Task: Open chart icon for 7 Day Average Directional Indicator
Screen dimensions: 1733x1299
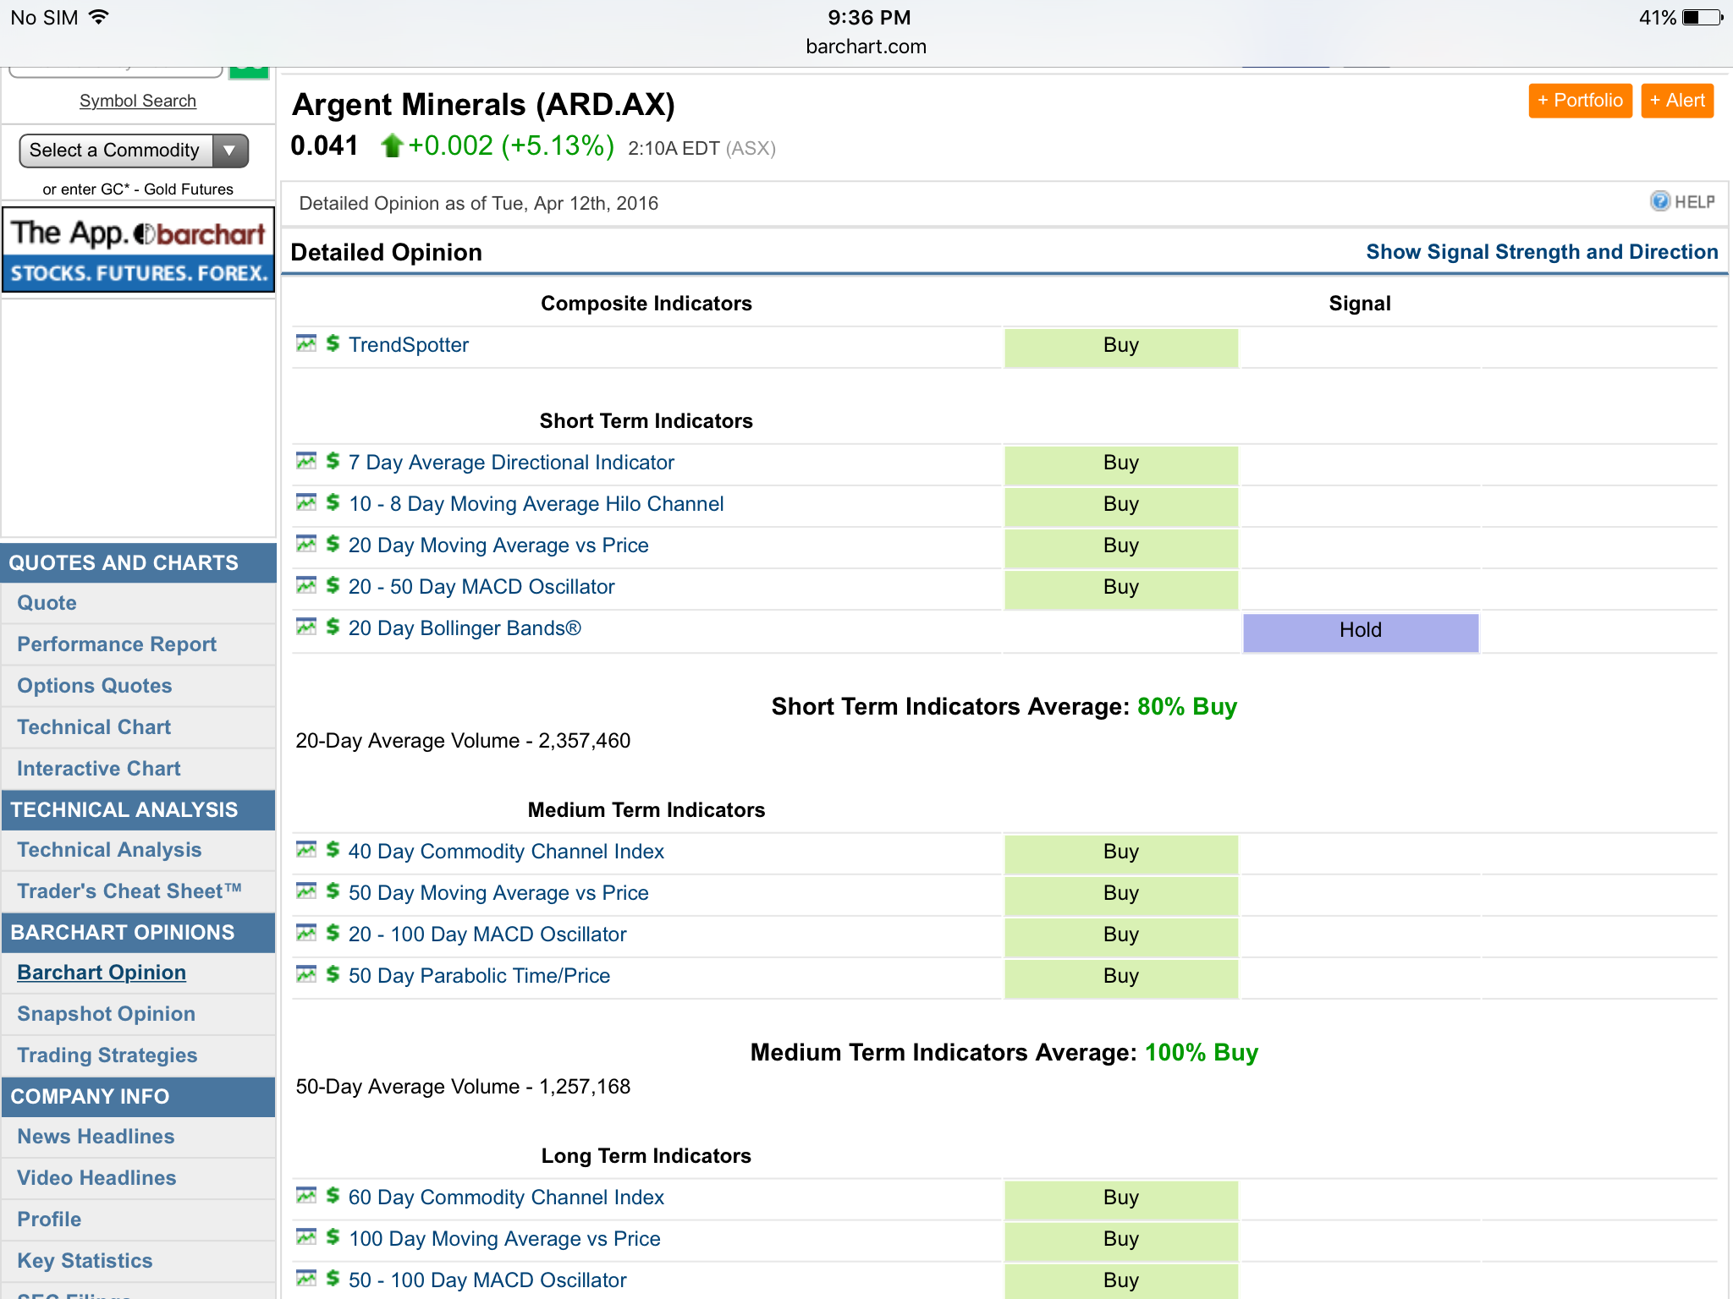Action: point(306,461)
